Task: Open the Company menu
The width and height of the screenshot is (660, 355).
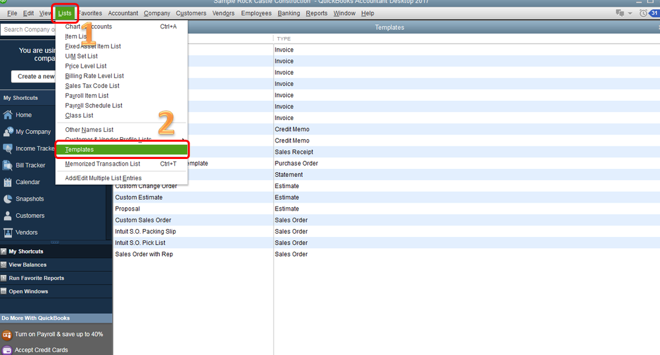Action: 157,13
